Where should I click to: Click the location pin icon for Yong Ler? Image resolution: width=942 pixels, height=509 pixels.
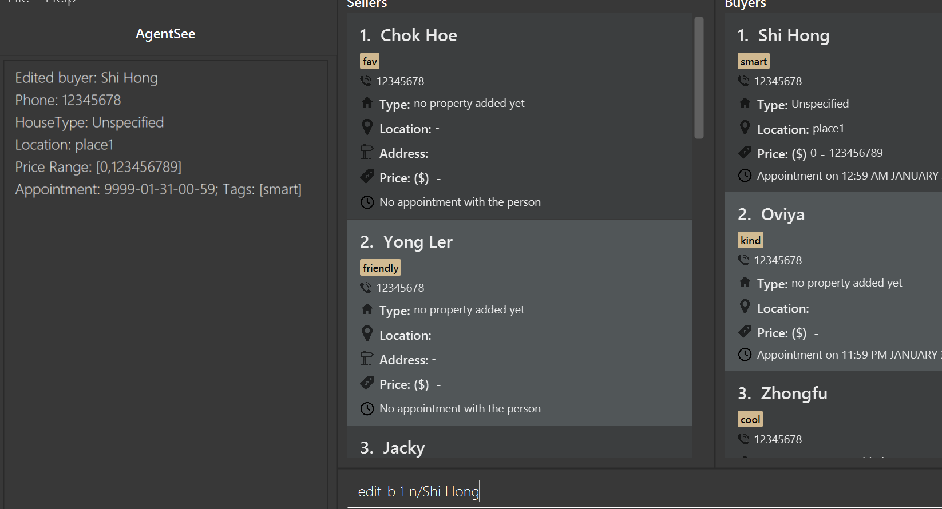[x=367, y=333]
